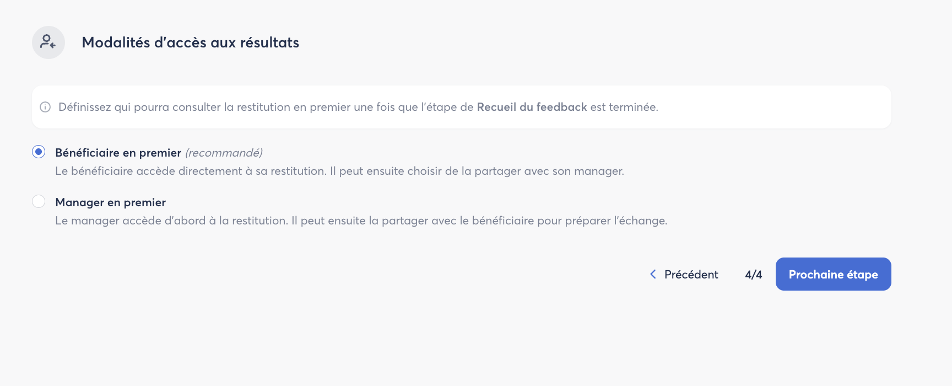Choose the 'Bénéficiaire en premier' label text
Viewport: 952px width, 386px height.
tap(118, 153)
